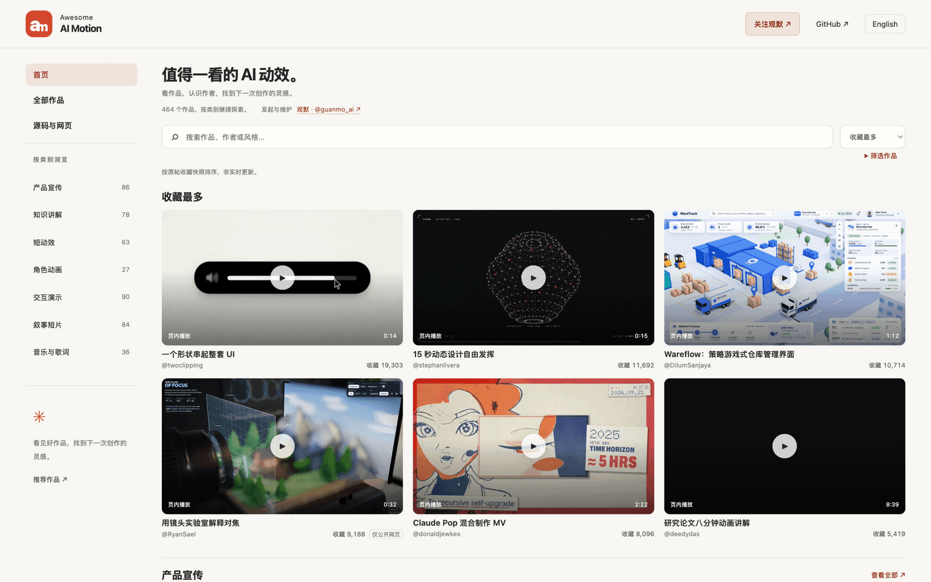Open author @twoclipping
Image resolution: width=931 pixels, height=582 pixels.
182,365
